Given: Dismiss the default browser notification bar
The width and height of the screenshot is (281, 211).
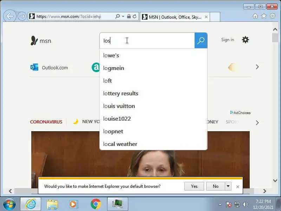Looking at the screenshot, I should pyautogui.click(x=238, y=187).
